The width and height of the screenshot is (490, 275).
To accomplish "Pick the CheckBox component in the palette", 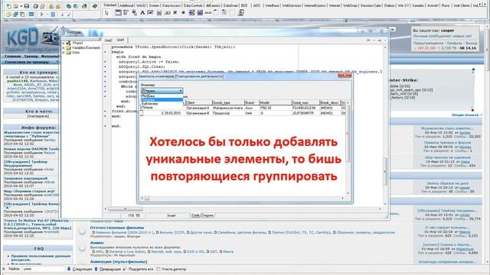I will pyautogui.click(x=175, y=13).
